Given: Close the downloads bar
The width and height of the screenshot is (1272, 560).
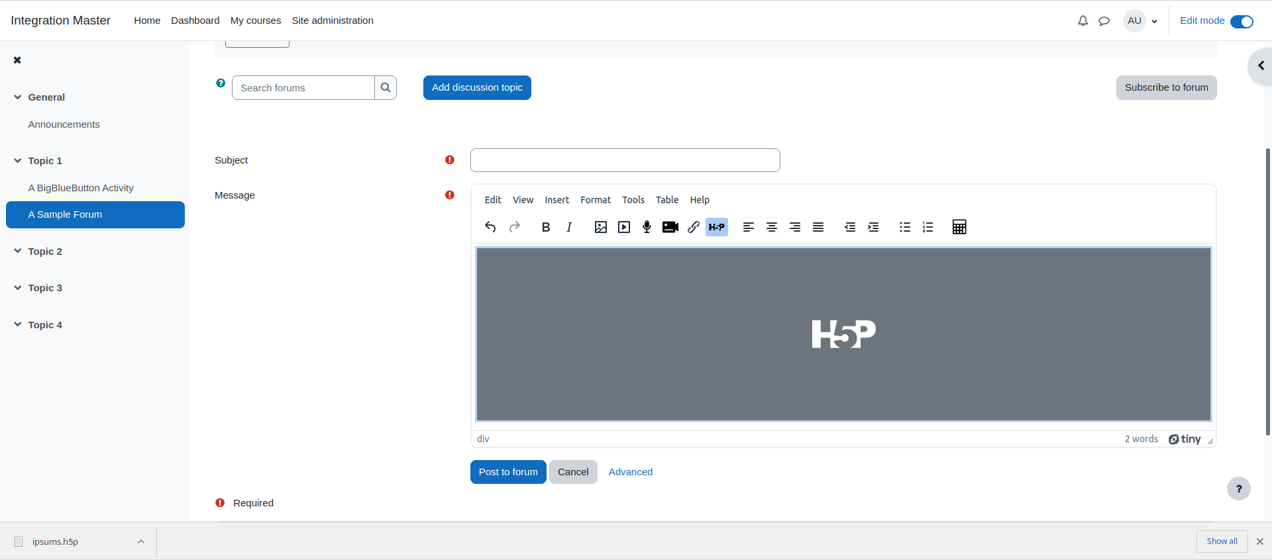Looking at the screenshot, I should point(1260,541).
